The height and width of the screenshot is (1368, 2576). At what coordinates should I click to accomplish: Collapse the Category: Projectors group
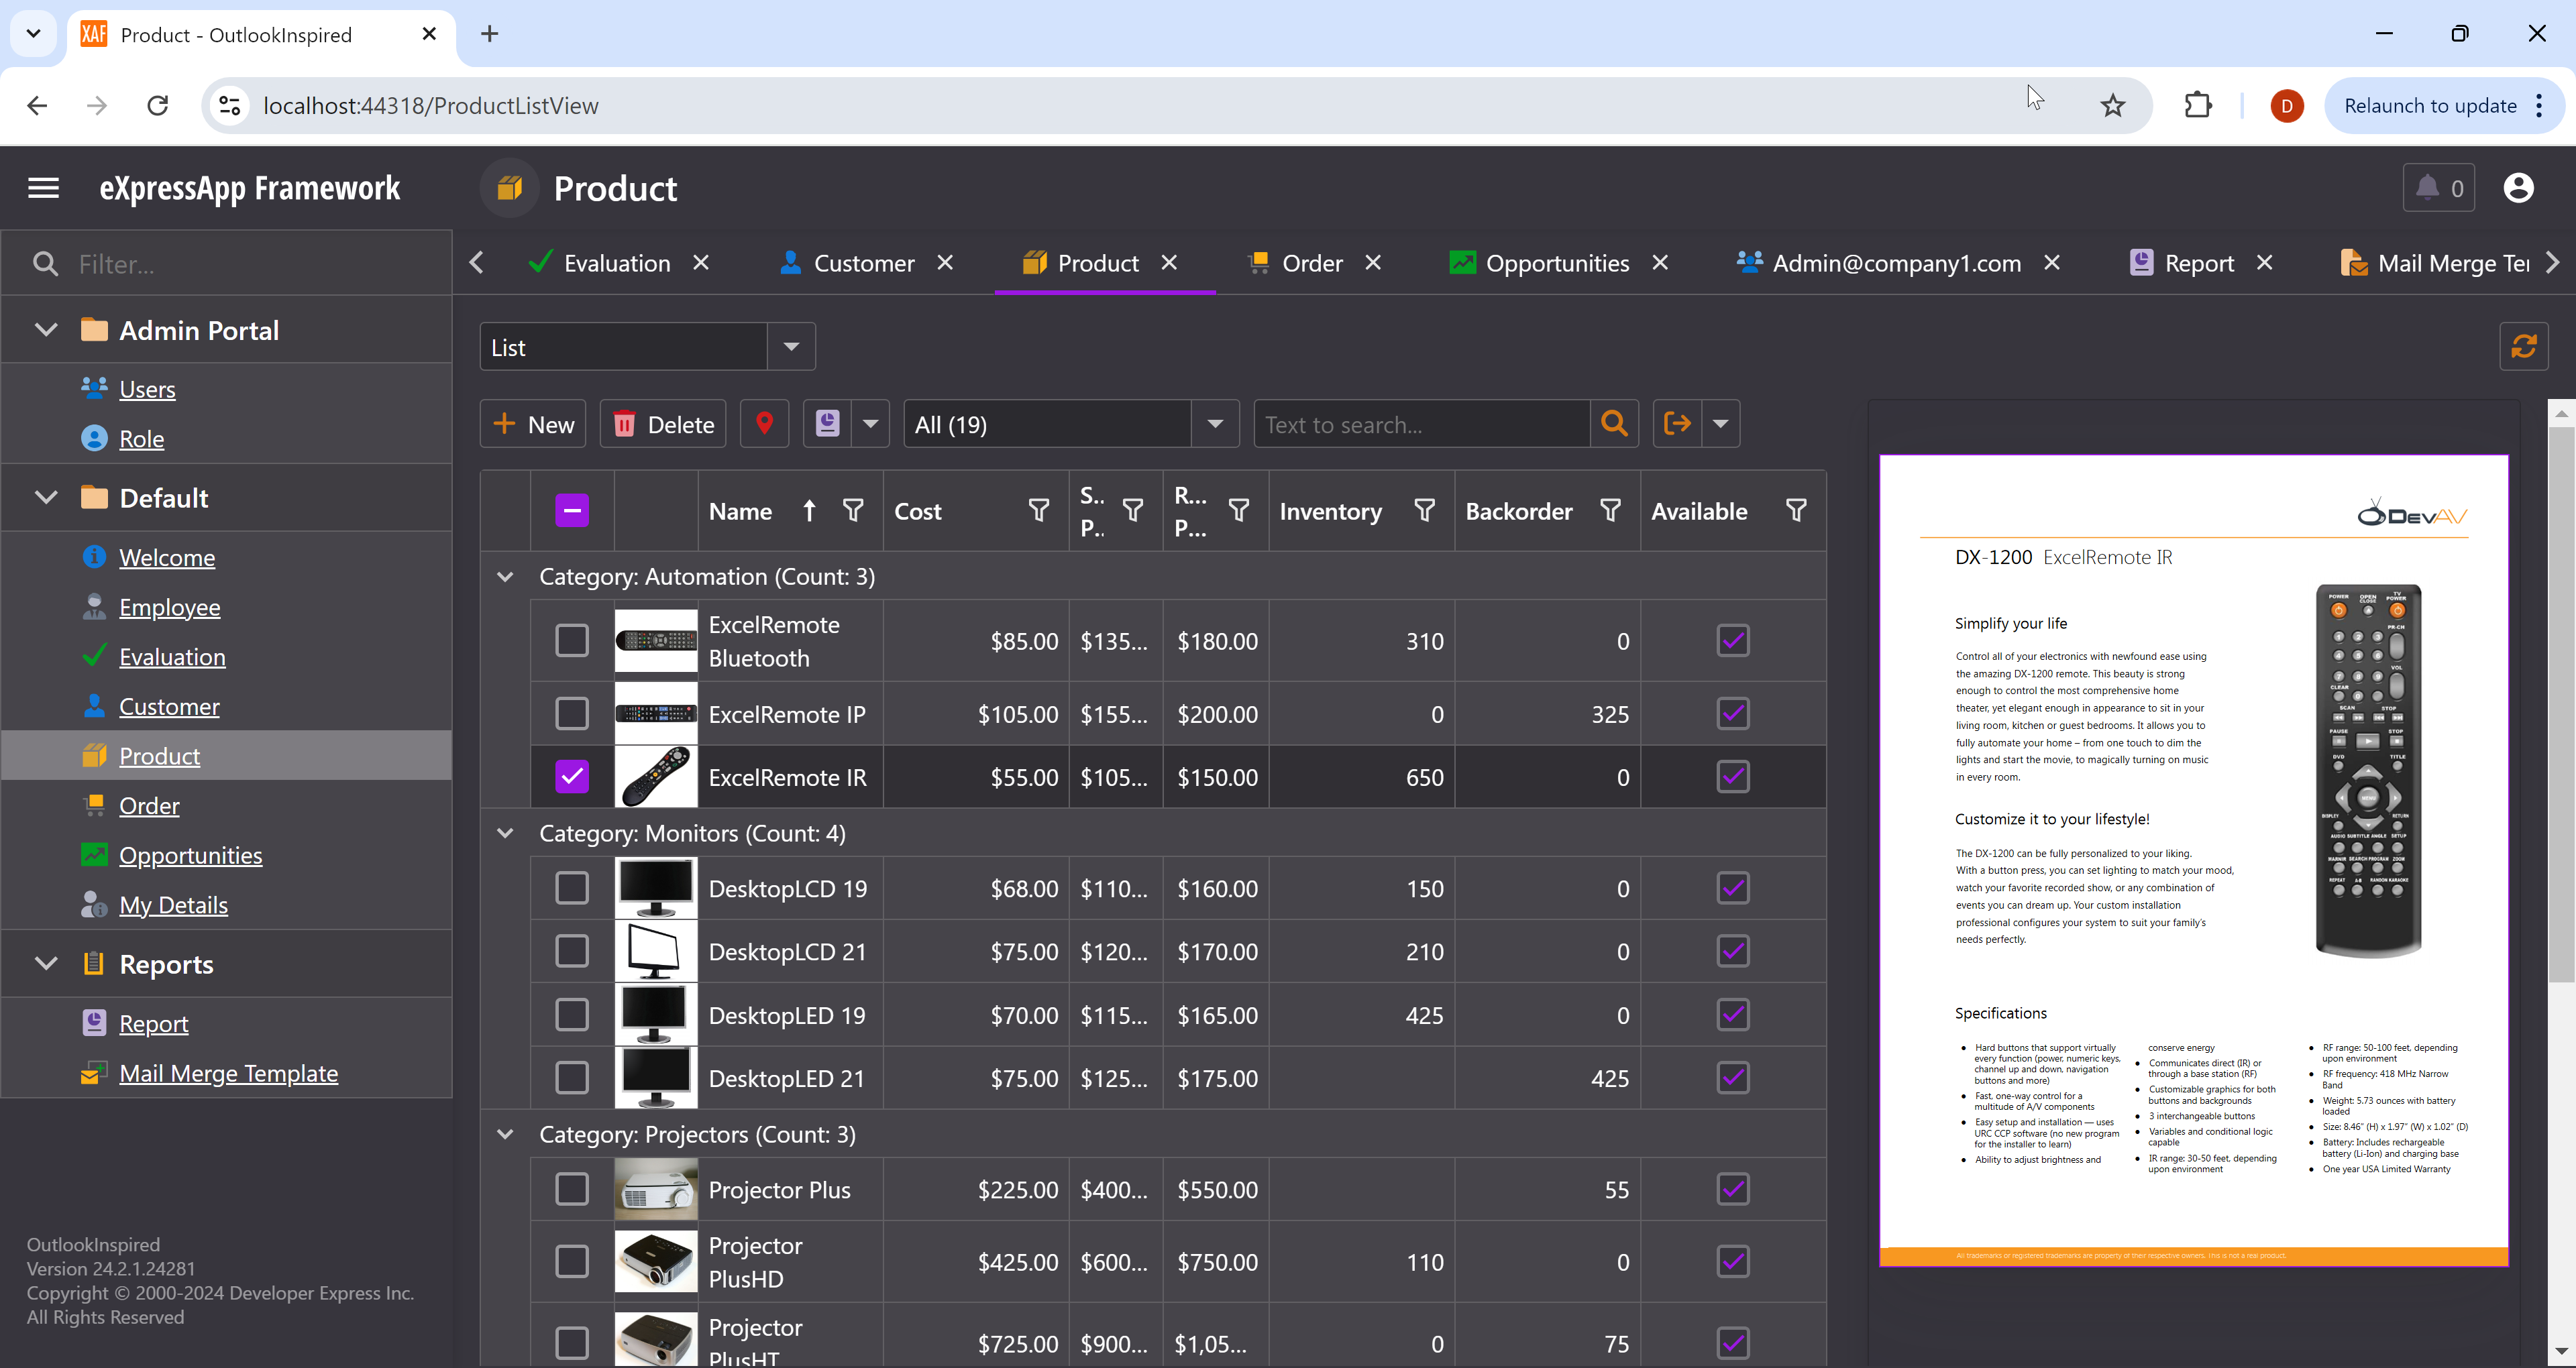pos(505,1134)
